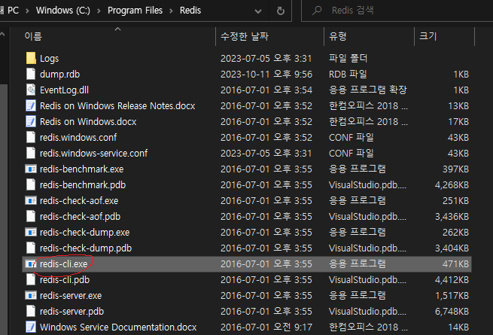Sort by the 크기 column header
This screenshot has height=335, width=493.
coord(428,36)
